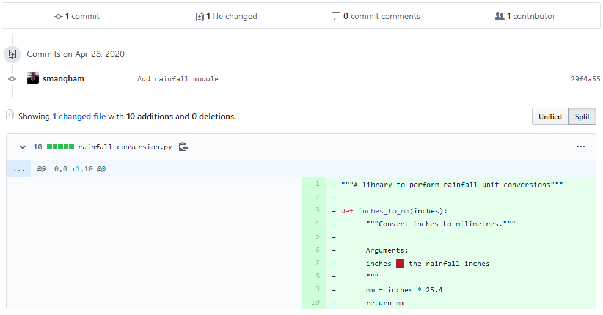Expand hidden lines with the '...' hunk control
The width and height of the screenshot is (603, 315).
pyautogui.click(x=19, y=169)
